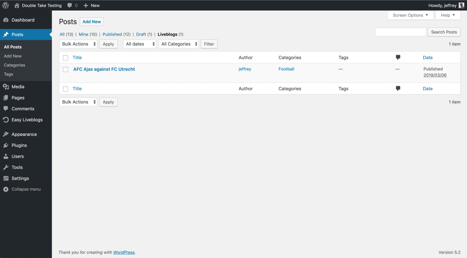
Task: Click the Football category link
Action: (286, 69)
